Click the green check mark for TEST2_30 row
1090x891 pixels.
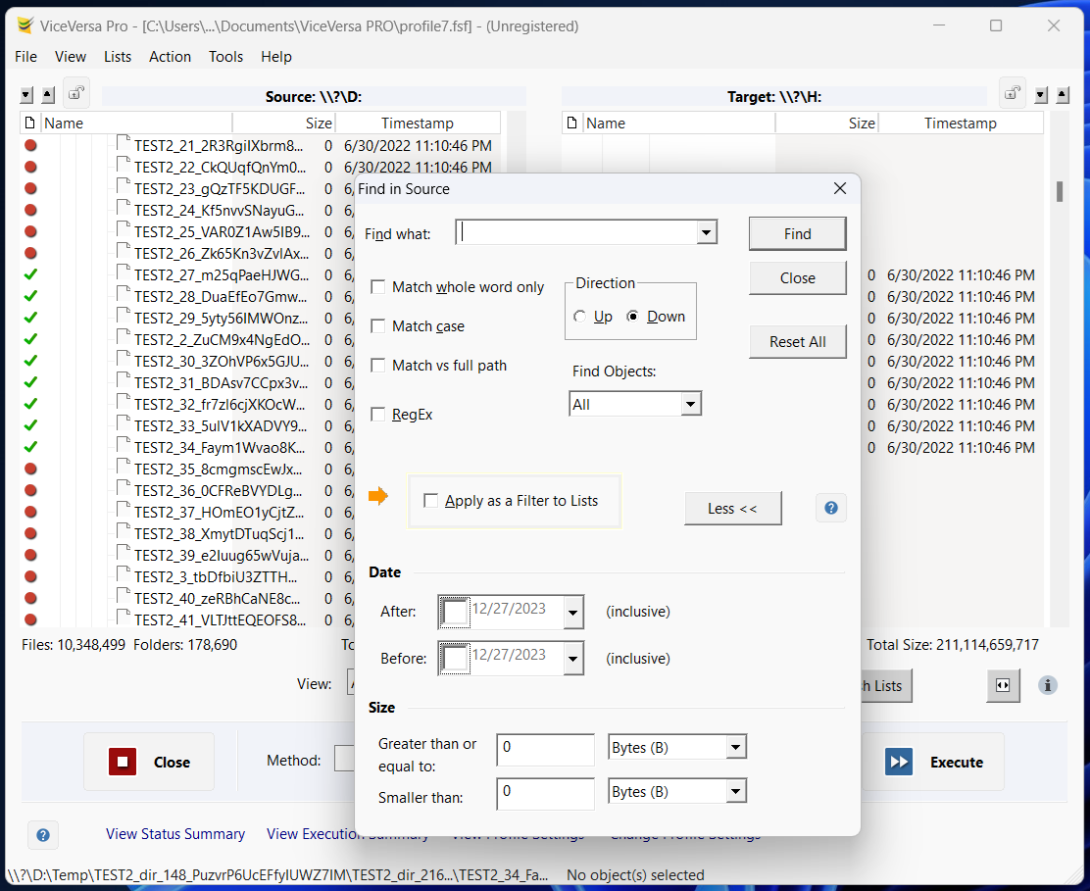point(30,361)
